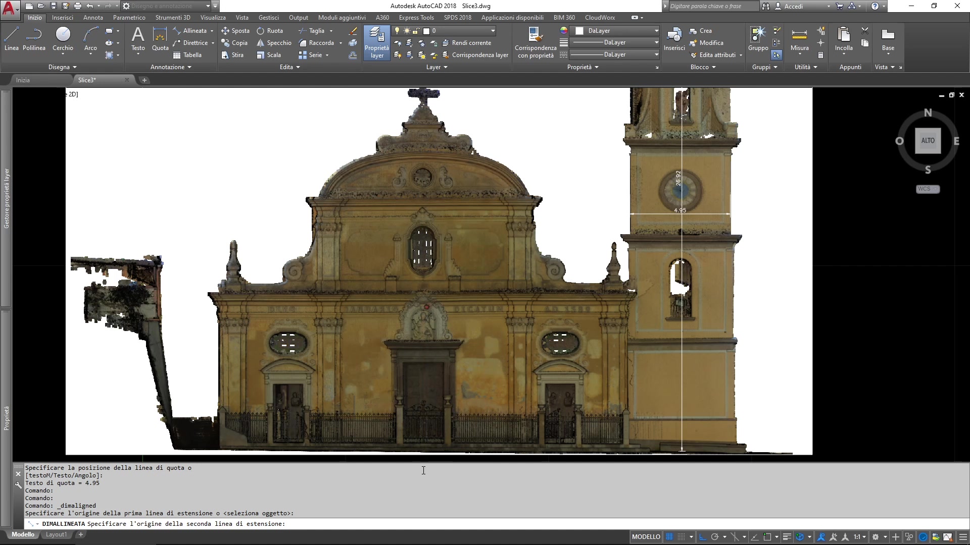This screenshot has width=970, height=545.
Task: Click the Accedi sign-in button
Action: coord(793,6)
